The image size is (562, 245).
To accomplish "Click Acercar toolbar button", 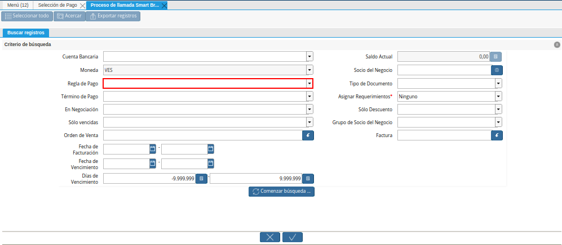I will pyautogui.click(x=69, y=16).
